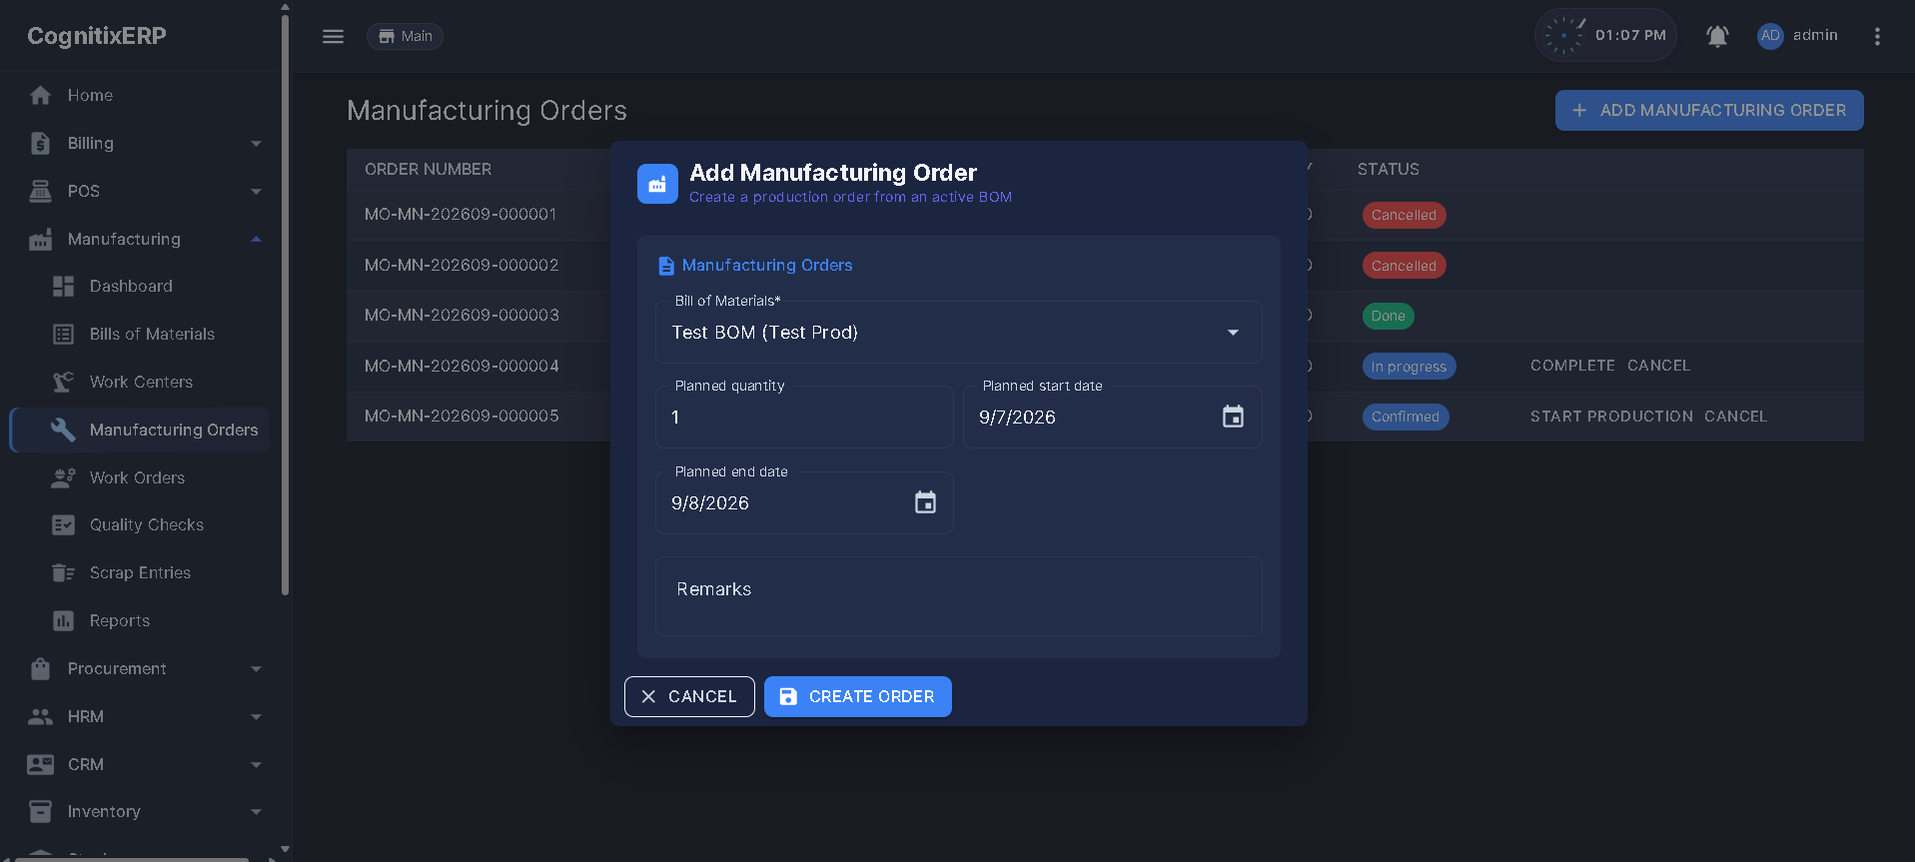Click the Planned start date field
Screen dimensions: 1915x862
(1112, 417)
